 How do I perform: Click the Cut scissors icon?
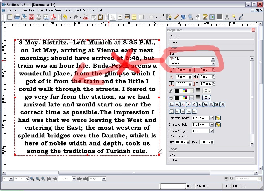86,17
